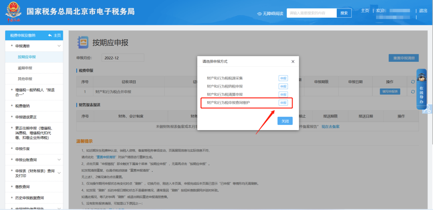Open 税费缴纳 in the sidebar menu

click(x=22, y=106)
